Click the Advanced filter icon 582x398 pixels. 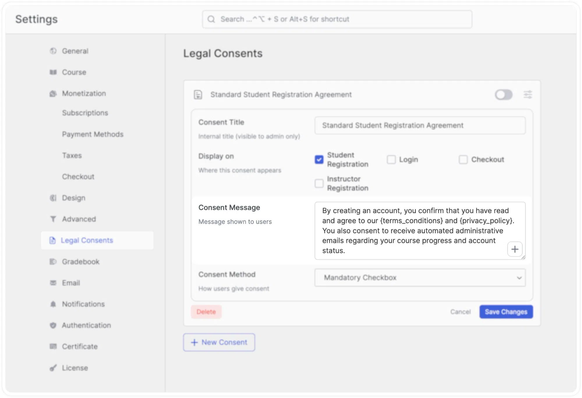[x=53, y=219]
